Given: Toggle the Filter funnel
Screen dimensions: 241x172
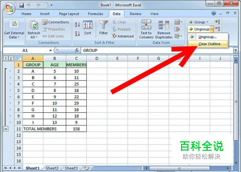Looking at the screenshot, I should coord(103,27).
